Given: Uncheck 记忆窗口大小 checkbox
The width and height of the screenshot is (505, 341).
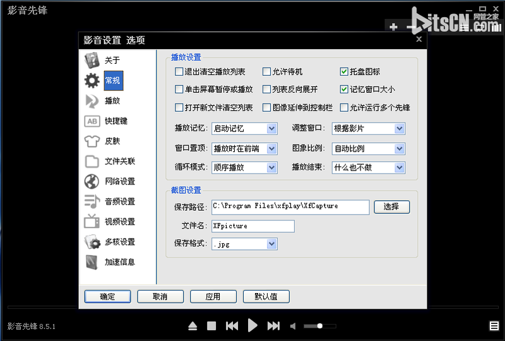Looking at the screenshot, I should pyautogui.click(x=344, y=89).
